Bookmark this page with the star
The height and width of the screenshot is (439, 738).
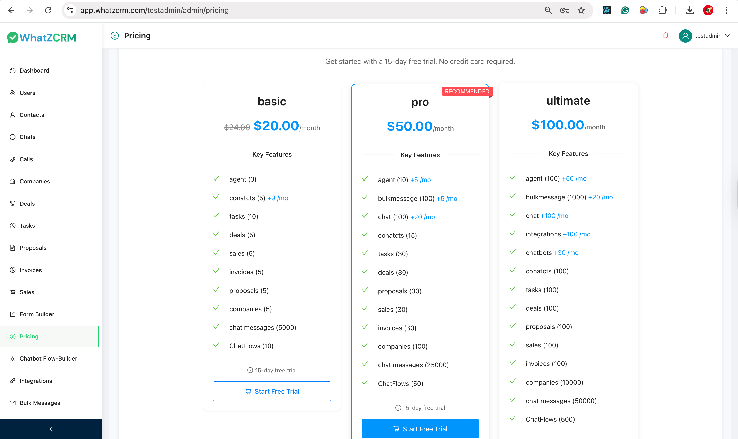point(581,10)
